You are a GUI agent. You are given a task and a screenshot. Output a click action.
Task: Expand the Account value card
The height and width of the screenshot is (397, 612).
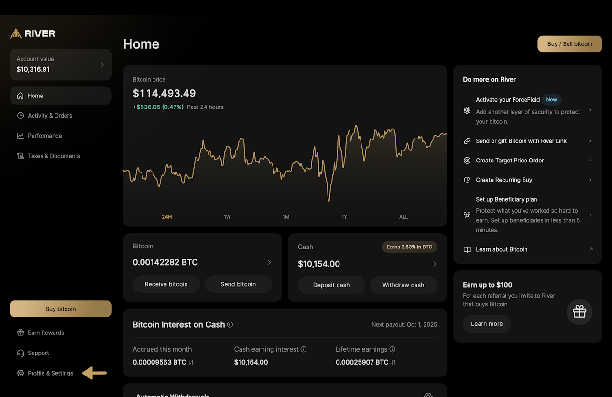(x=61, y=64)
